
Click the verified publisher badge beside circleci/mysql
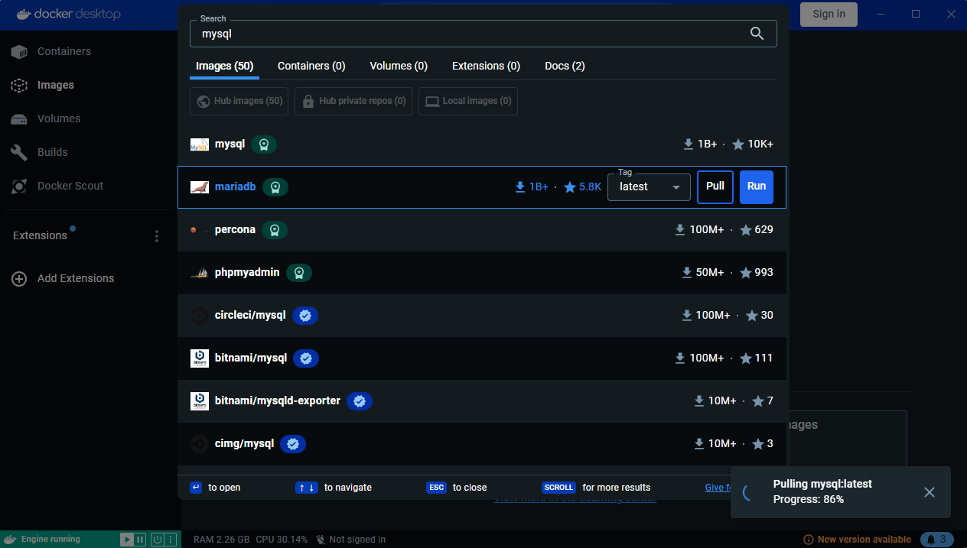(305, 316)
